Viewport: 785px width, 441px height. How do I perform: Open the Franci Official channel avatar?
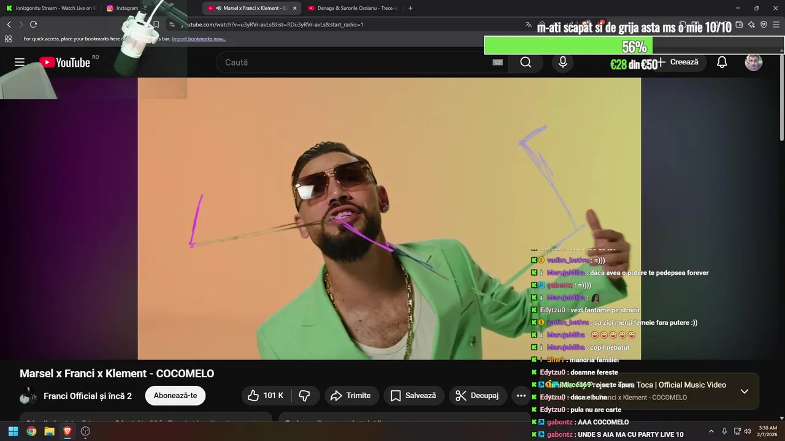pos(28,396)
